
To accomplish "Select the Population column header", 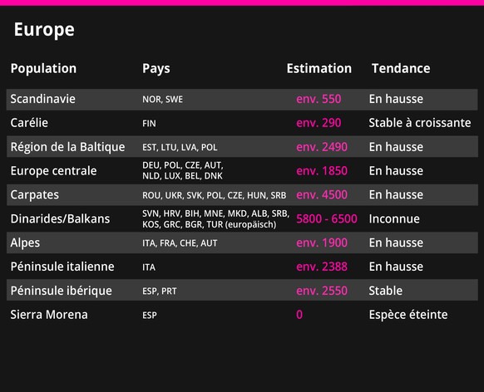I will (43, 69).
